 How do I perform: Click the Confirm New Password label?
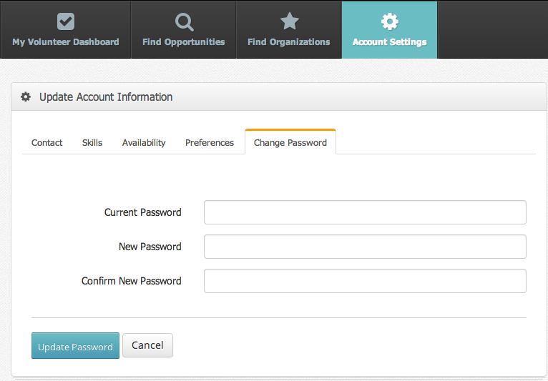[132, 281]
